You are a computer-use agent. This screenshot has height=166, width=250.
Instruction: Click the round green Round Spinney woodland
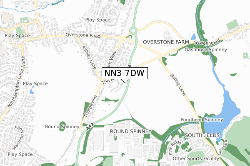click(x=62, y=127)
